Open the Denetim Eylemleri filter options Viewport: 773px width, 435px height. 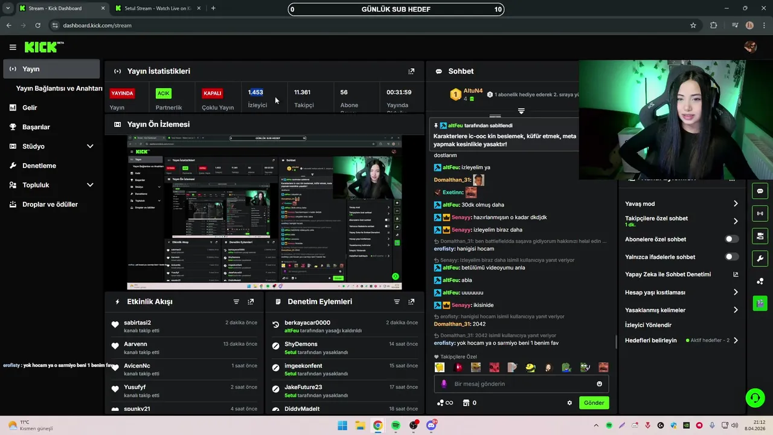(397, 301)
